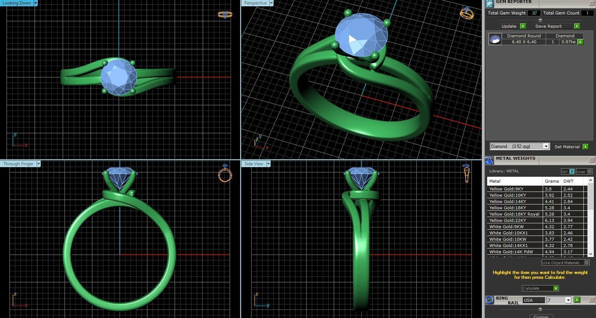The width and height of the screenshot is (596, 318).
Task: Click the Metal Weights flask icon
Action: pos(489,160)
